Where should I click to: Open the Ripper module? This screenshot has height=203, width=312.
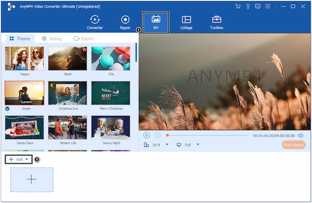[125, 22]
